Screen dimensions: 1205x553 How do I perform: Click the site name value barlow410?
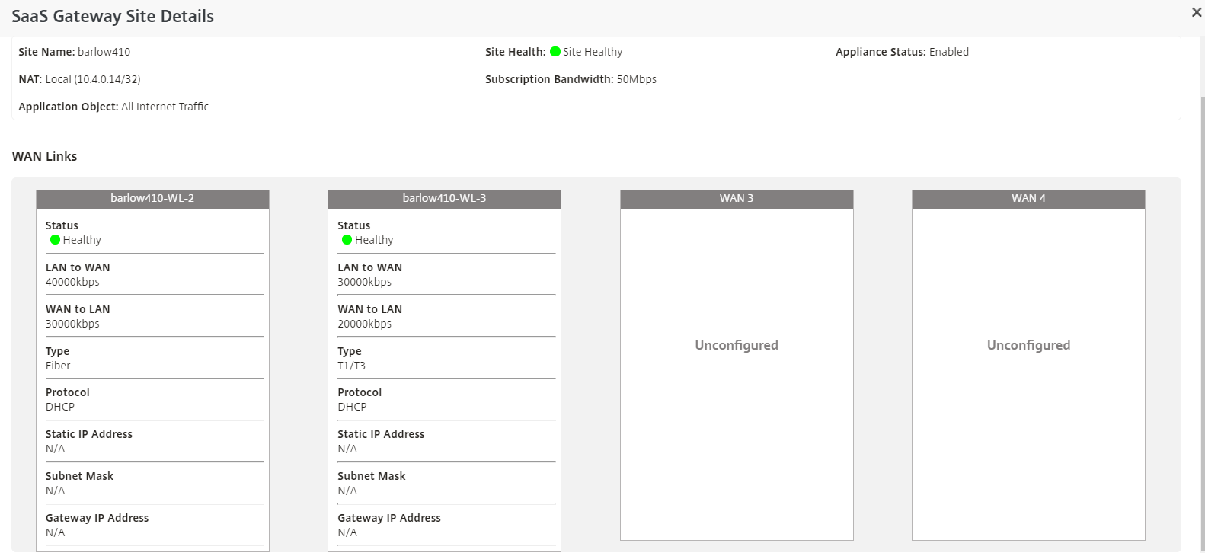[x=104, y=52]
